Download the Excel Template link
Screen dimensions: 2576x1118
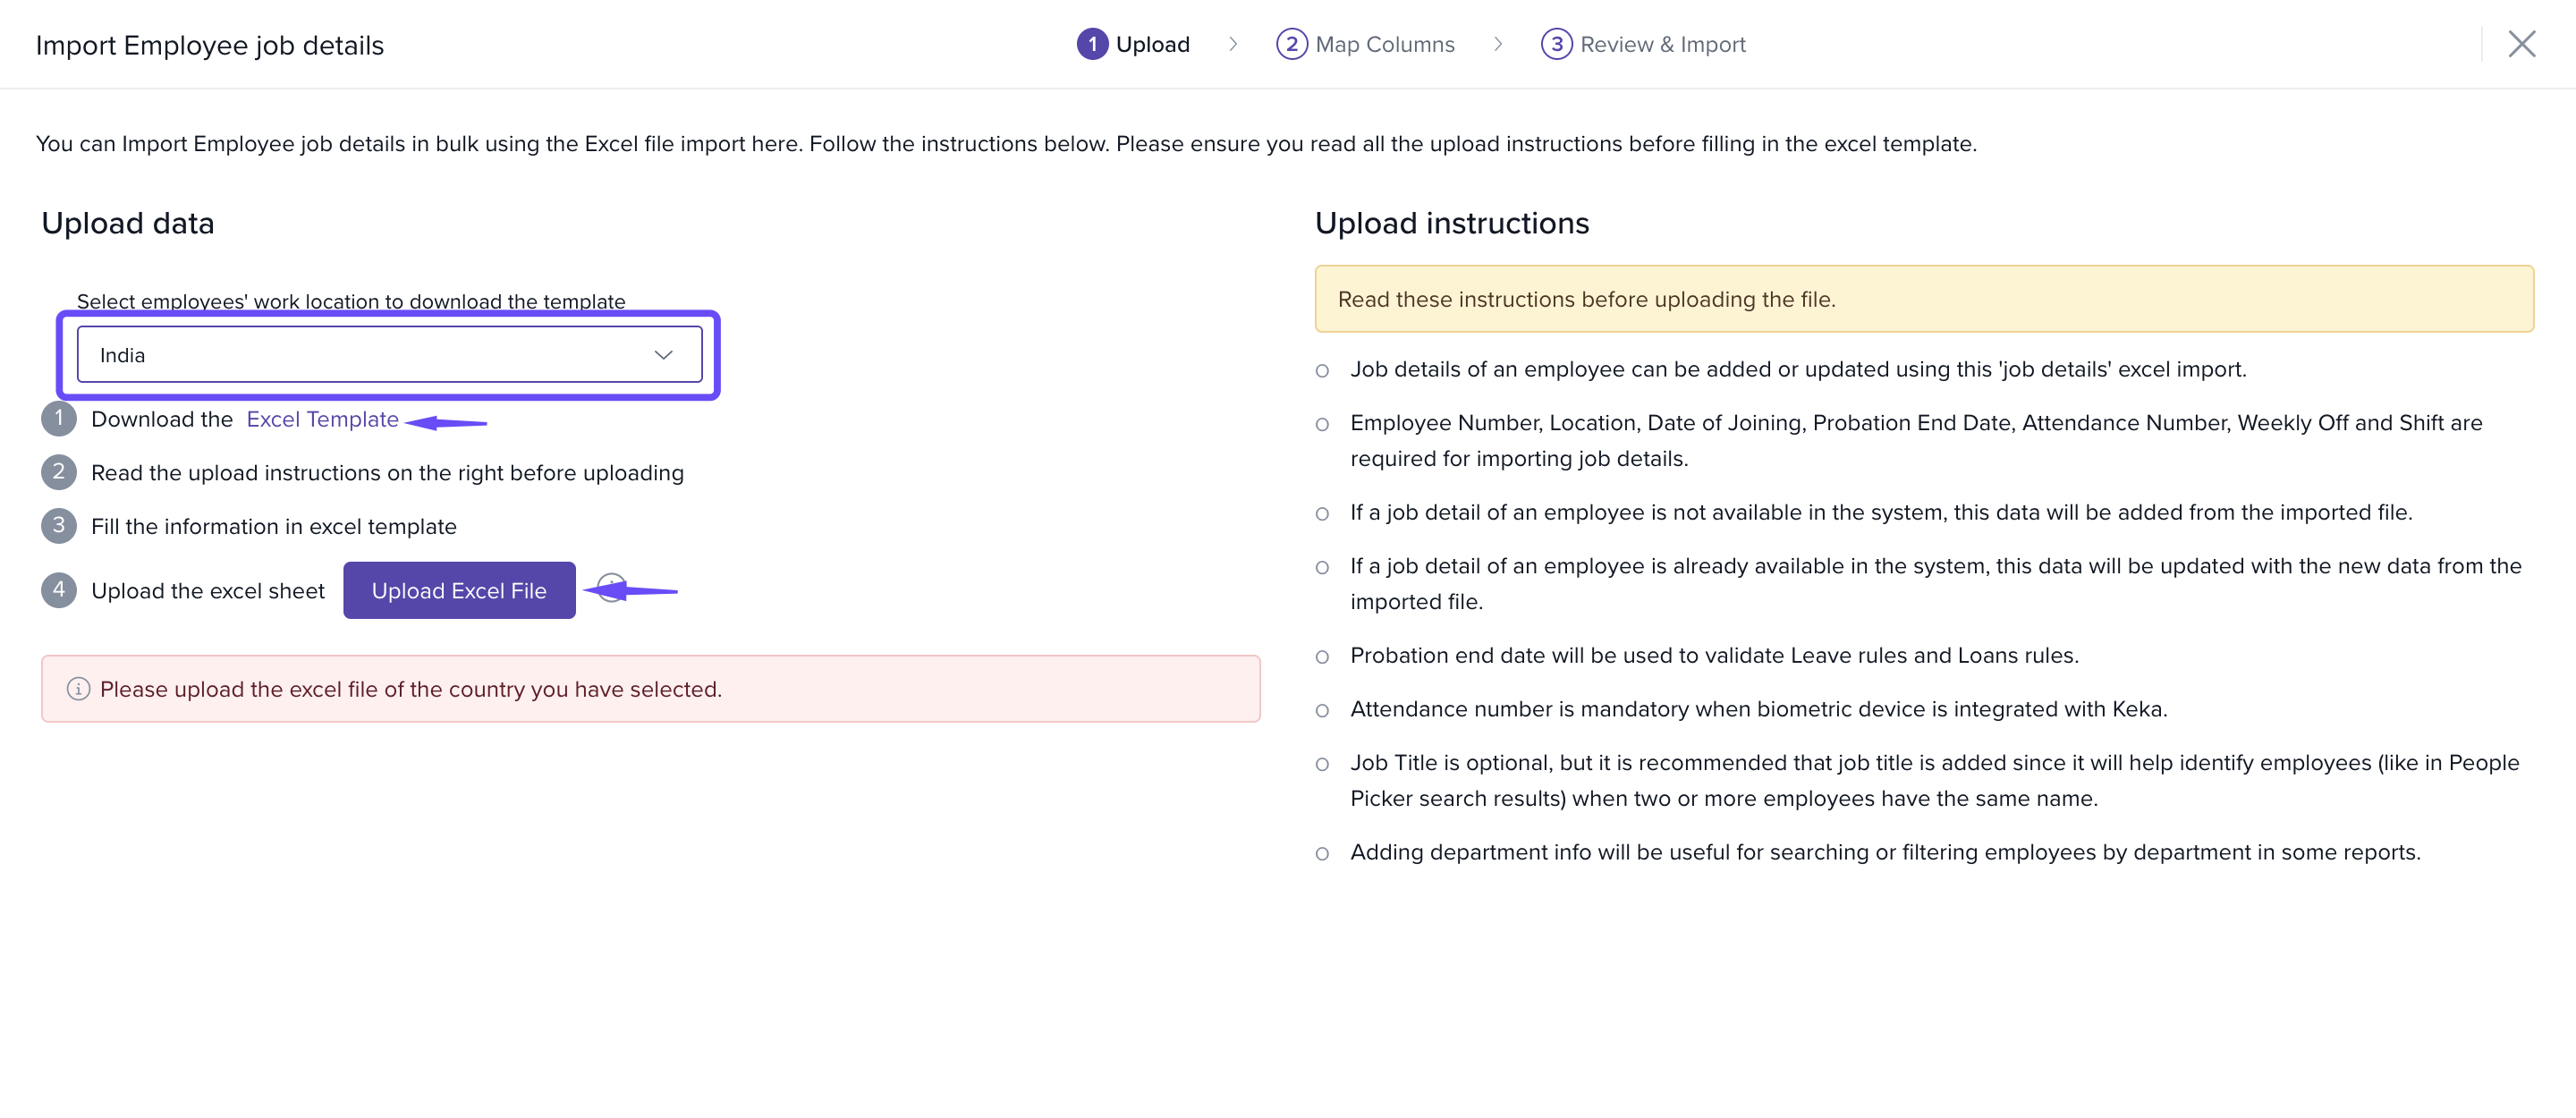pos(322,419)
